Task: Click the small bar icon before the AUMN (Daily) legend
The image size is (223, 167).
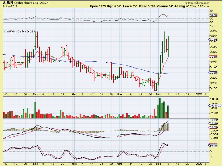Action: [x=5, y=32]
